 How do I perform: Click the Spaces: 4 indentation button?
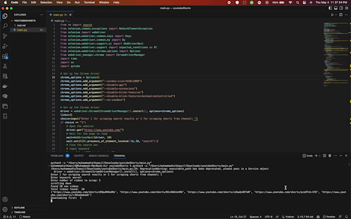pyautogui.click(x=256, y=216)
